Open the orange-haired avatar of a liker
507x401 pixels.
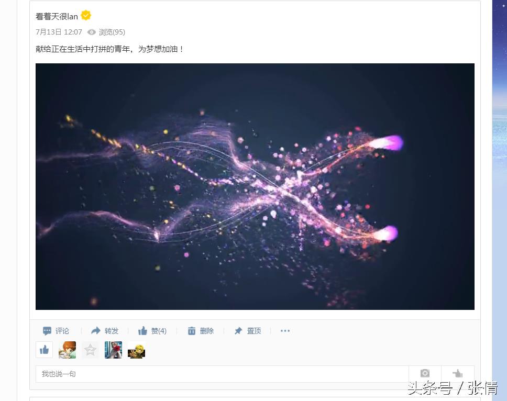[67, 350]
